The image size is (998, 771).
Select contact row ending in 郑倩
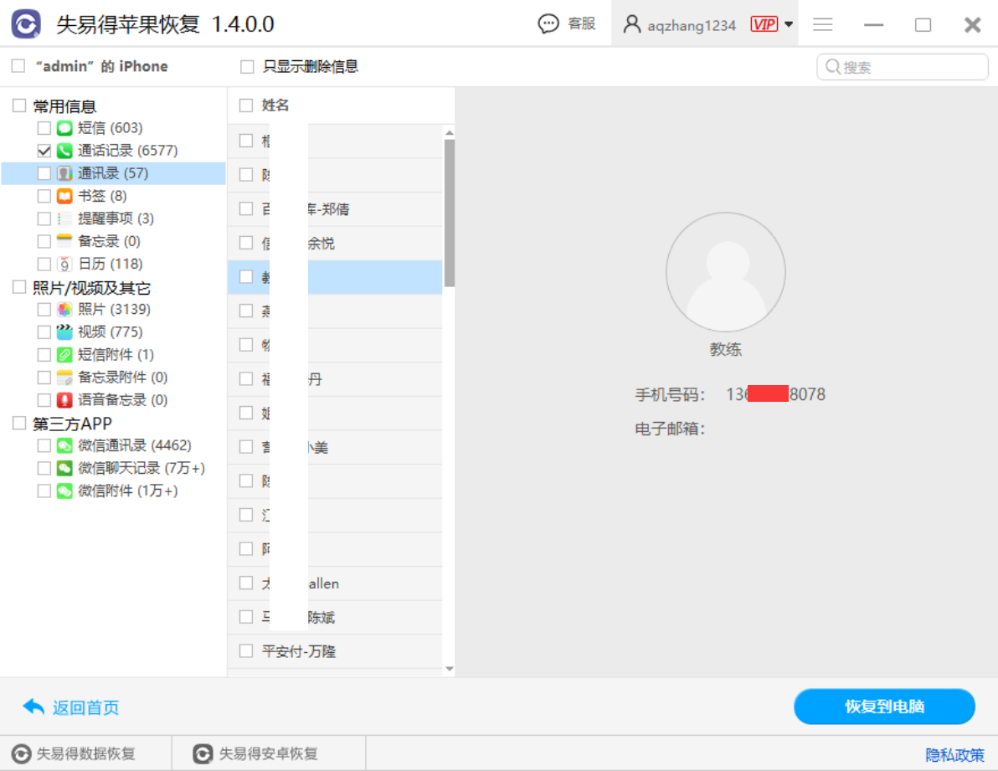[x=335, y=208]
